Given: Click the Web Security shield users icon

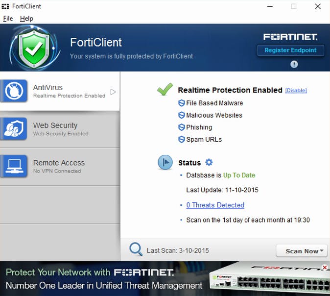Looking at the screenshot, I should click(x=14, y=128).
